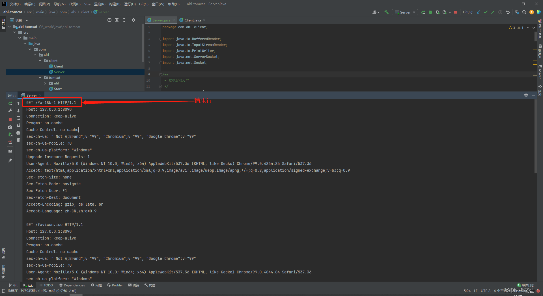
Task: Open the Profiler tool window
Action: pyautogui.click(x=115, y=285)
